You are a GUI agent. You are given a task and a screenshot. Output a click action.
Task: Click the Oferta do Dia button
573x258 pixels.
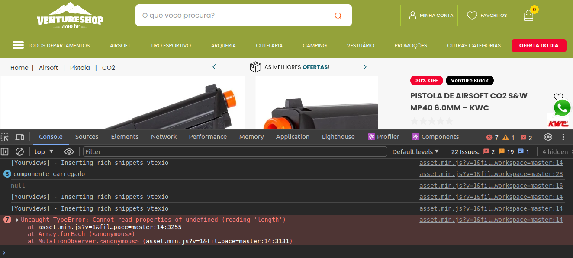pos(539,45)
